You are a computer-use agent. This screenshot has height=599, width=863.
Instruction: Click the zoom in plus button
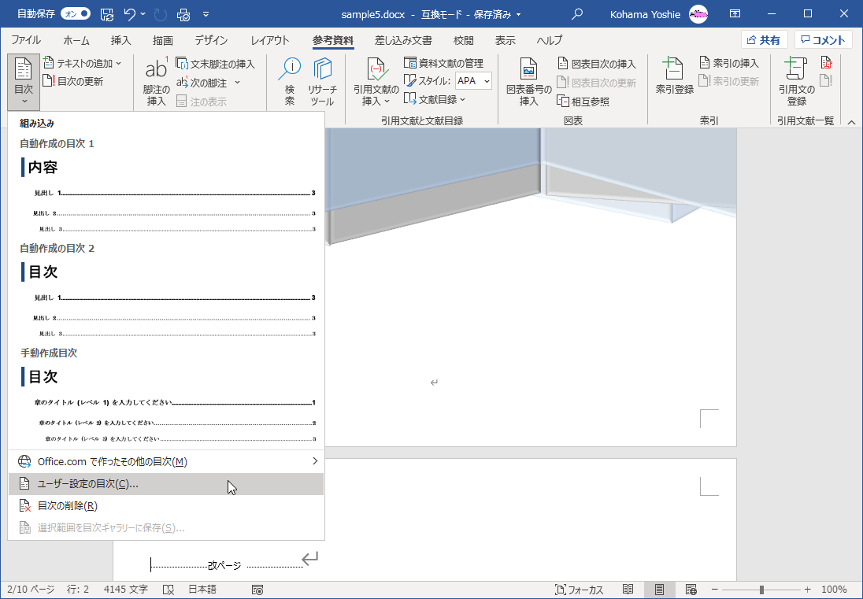(x=807, y=590)
